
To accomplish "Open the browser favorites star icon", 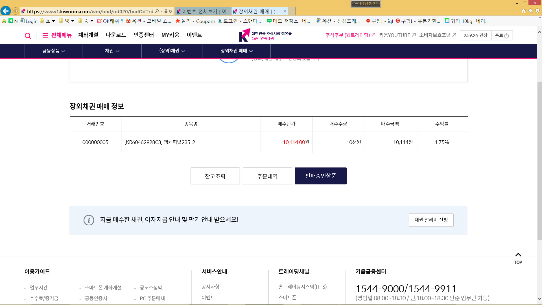I will tap(530, 11).
